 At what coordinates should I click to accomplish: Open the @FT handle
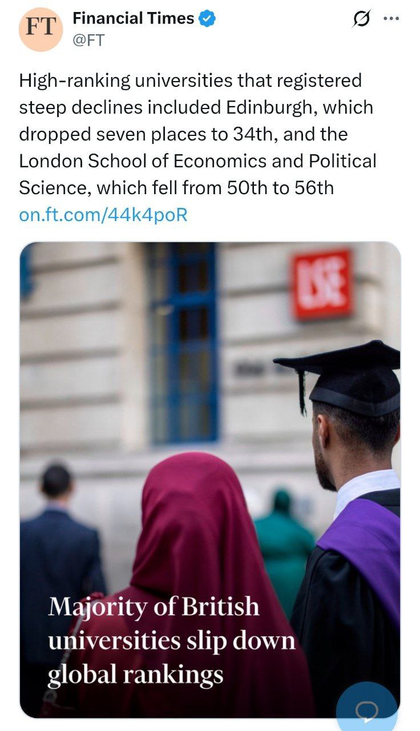coord(88,40)
